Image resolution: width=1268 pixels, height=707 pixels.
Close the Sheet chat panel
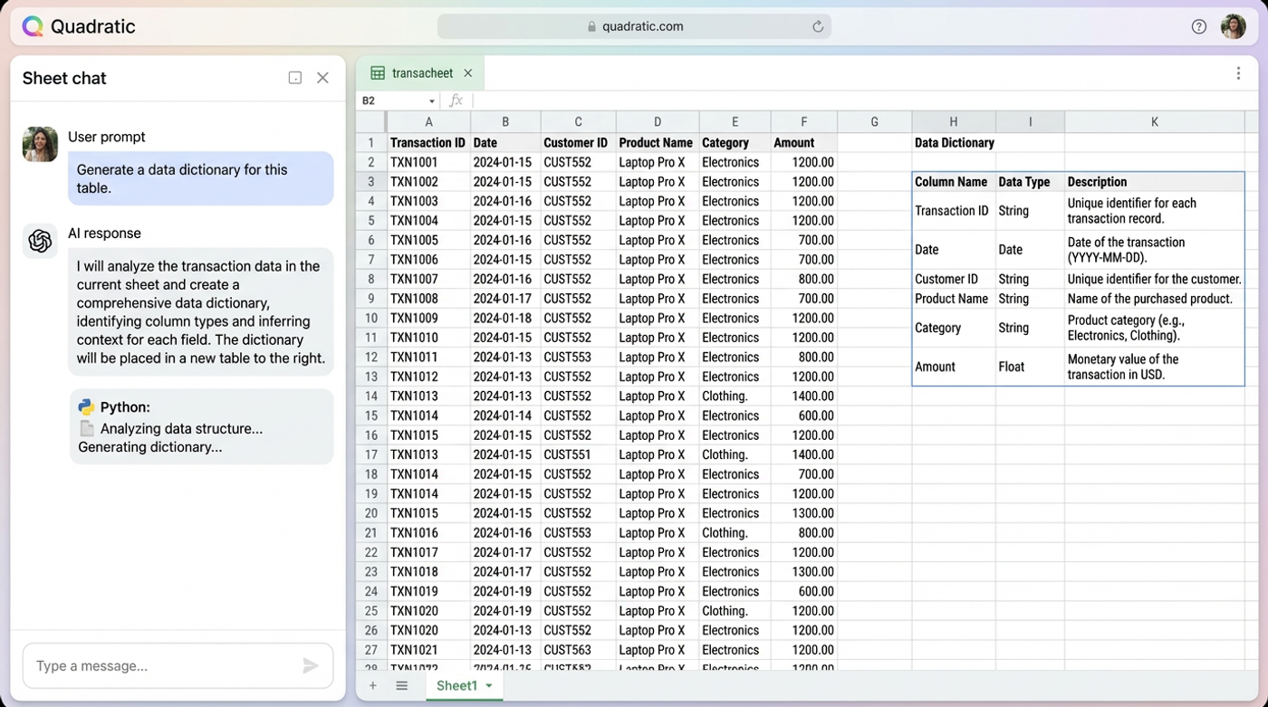pyautogui.click(x=322, y=78)
